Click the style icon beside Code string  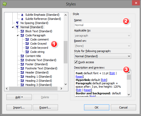27,52
